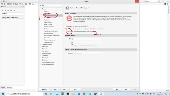Open the 帮助 (H) menu
The width and height of the screenshot is (170, 96).
click(x=31, y=4)
